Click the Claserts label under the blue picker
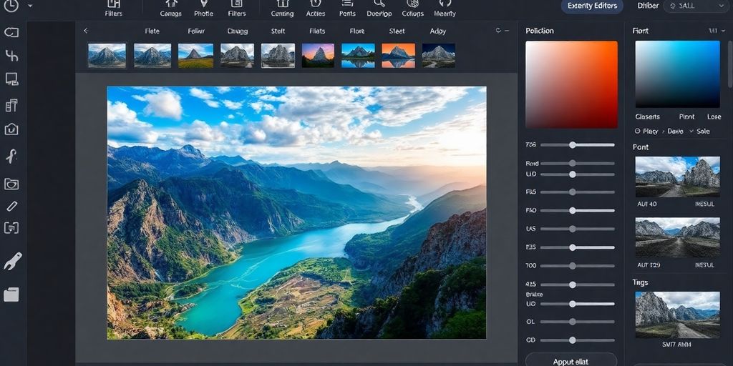 [x=647, y=117]
